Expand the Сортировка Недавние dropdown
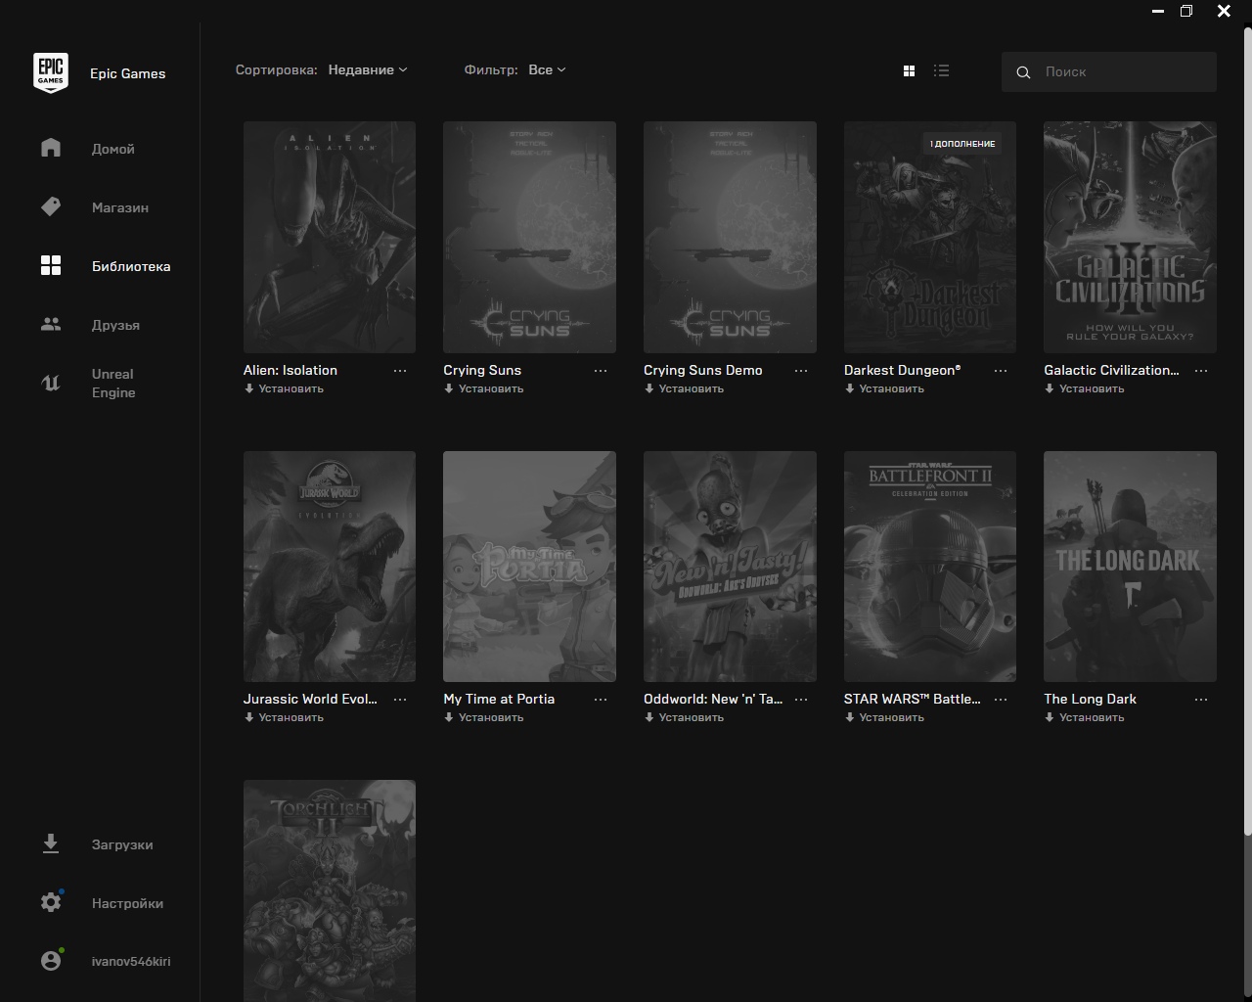The width and height of the screenshot is (1252, 1002). 368,69
